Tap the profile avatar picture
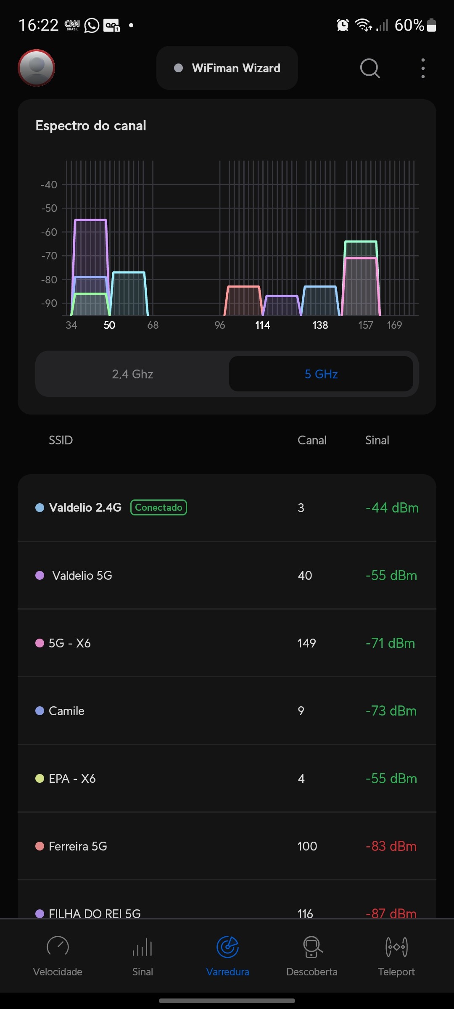The image size is (454, 1009). point(37,68)
